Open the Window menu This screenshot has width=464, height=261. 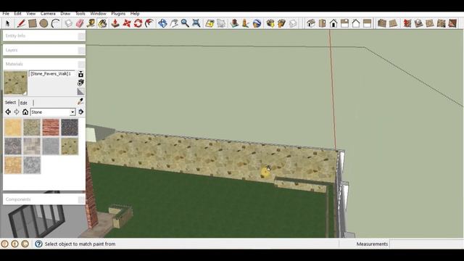pos(98,14)
